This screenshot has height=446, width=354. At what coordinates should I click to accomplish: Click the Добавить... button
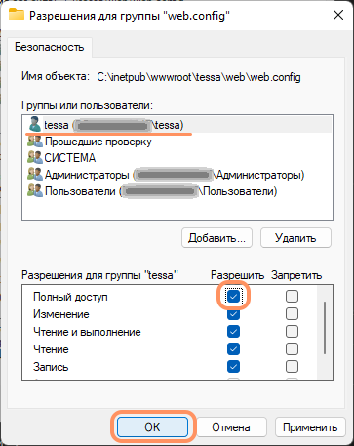click(216, 238)
